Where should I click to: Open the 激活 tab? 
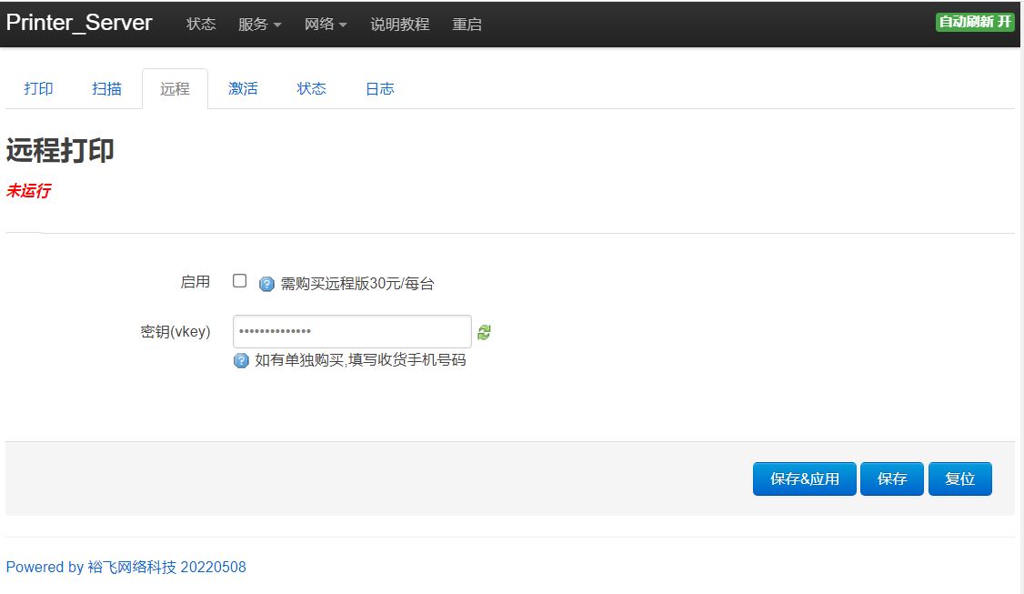coord(243,89)
